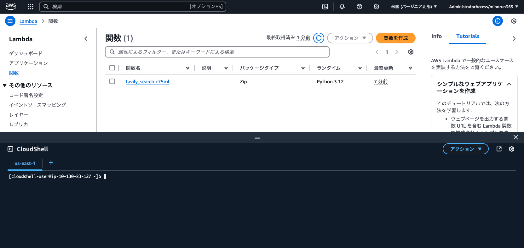Click the function filter search field
Image resolution: width=524 pixels, height=248 pixels.
coord(217,52)
